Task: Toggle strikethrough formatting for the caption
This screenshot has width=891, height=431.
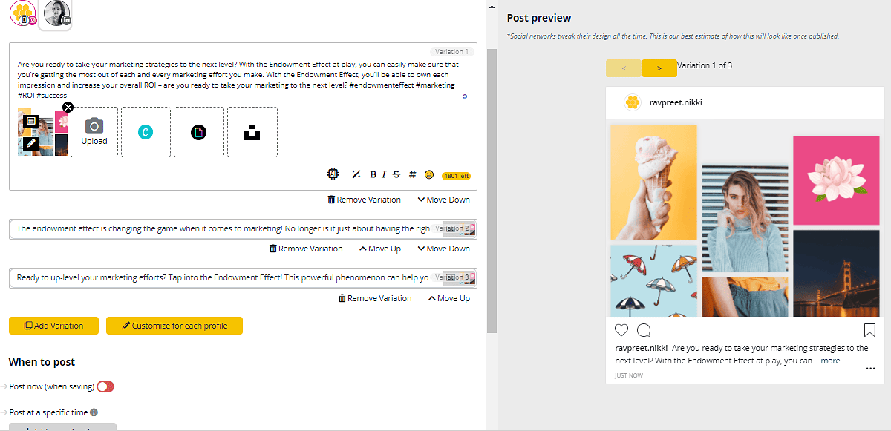Action: [395, 174]
